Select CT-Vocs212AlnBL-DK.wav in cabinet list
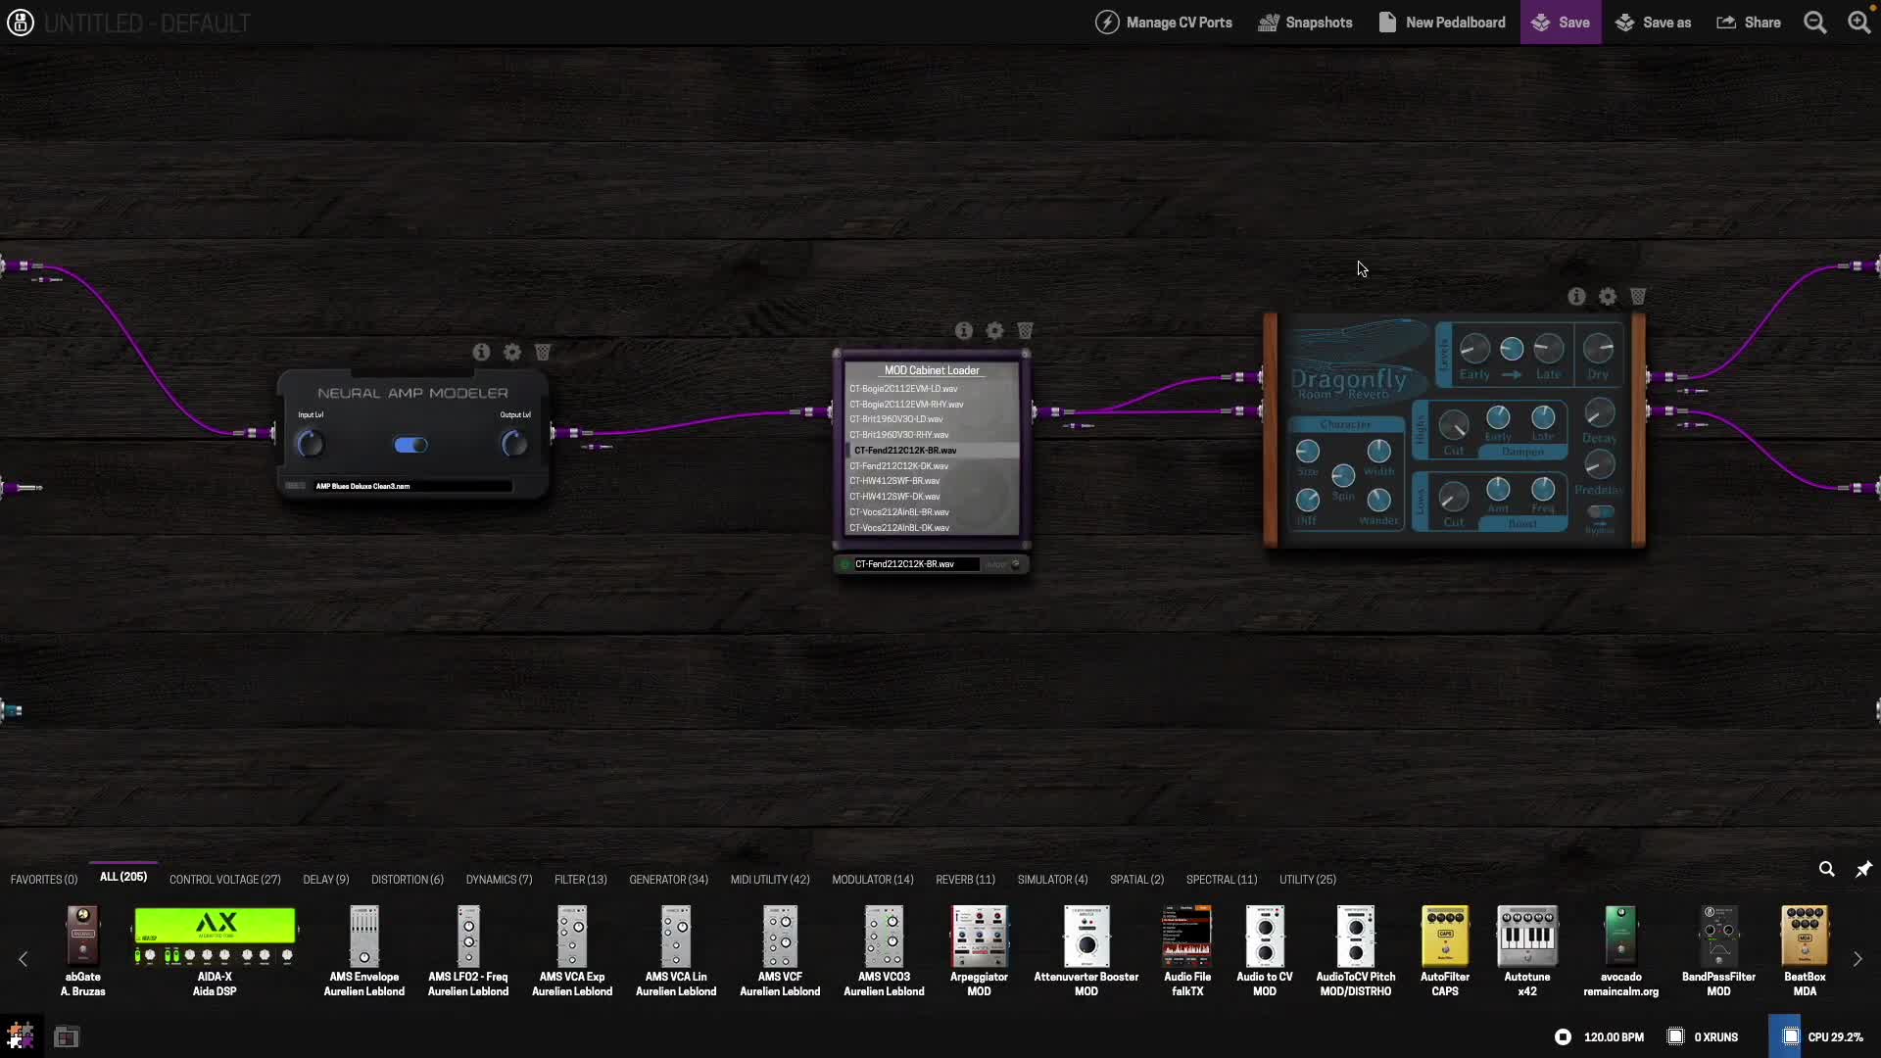Image resolution: width=1881 pixels, height=1058 pixels. pyautogui.click(x=931, y=528)
